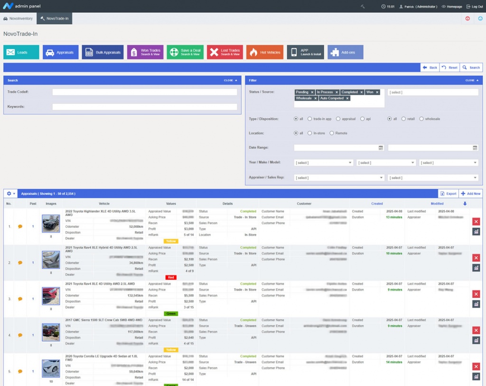Screen dimensions: 486x386
Task: Open the Leads section
Action: (x=21, y=52)
